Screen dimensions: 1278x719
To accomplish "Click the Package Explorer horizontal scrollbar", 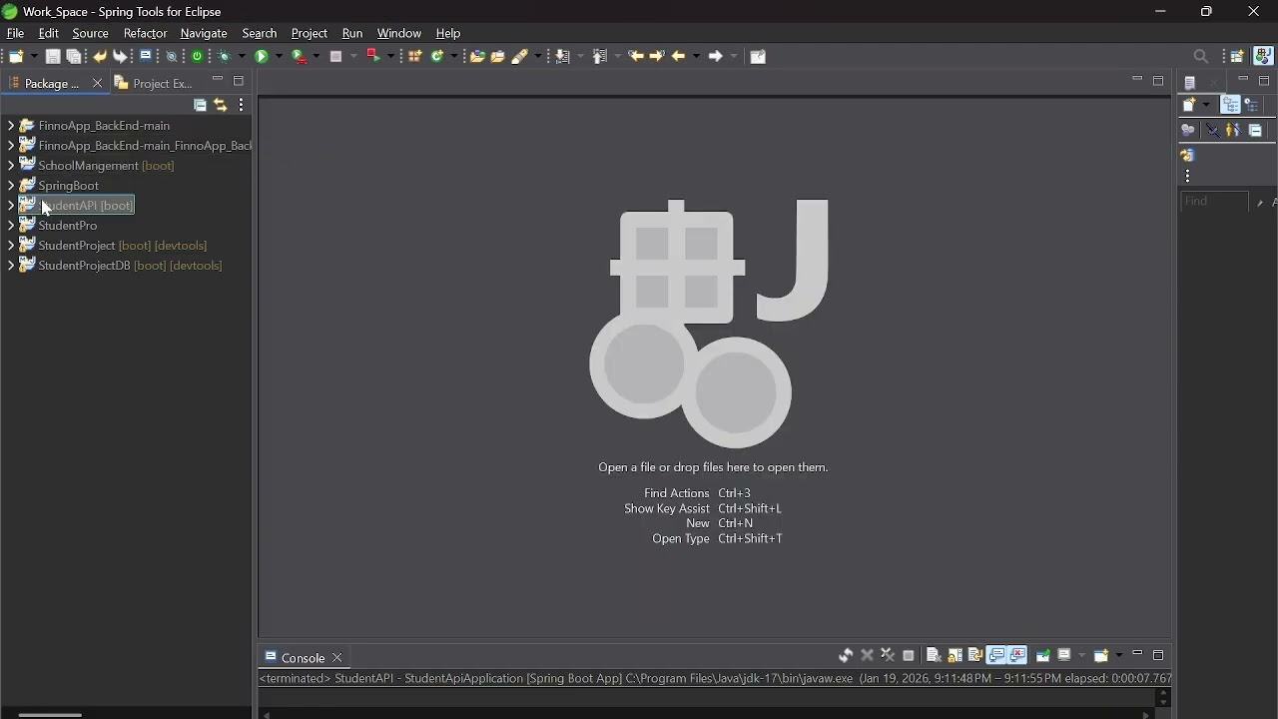I will pos(50,715).
